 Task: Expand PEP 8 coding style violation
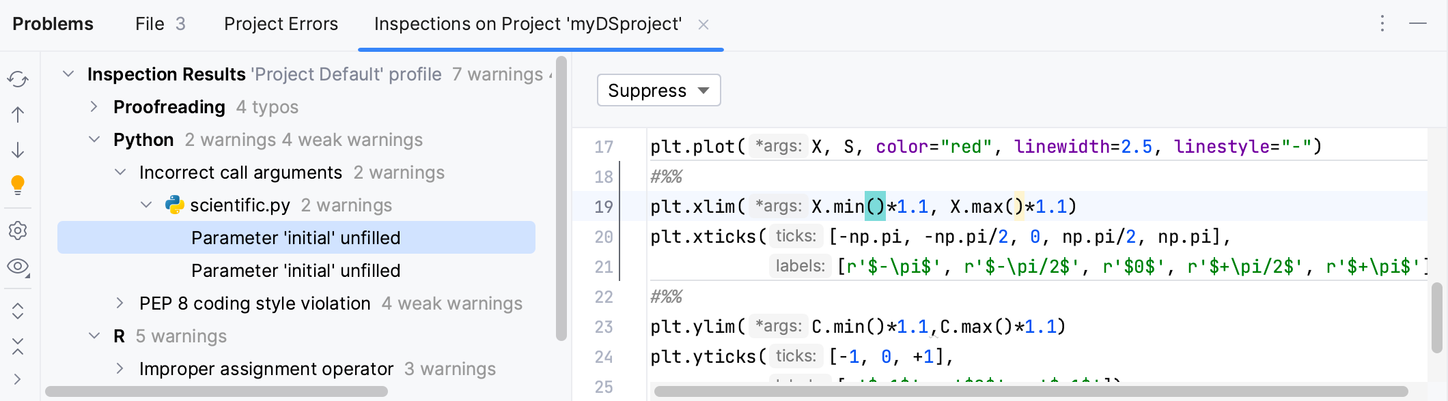(x=120, y=303)
